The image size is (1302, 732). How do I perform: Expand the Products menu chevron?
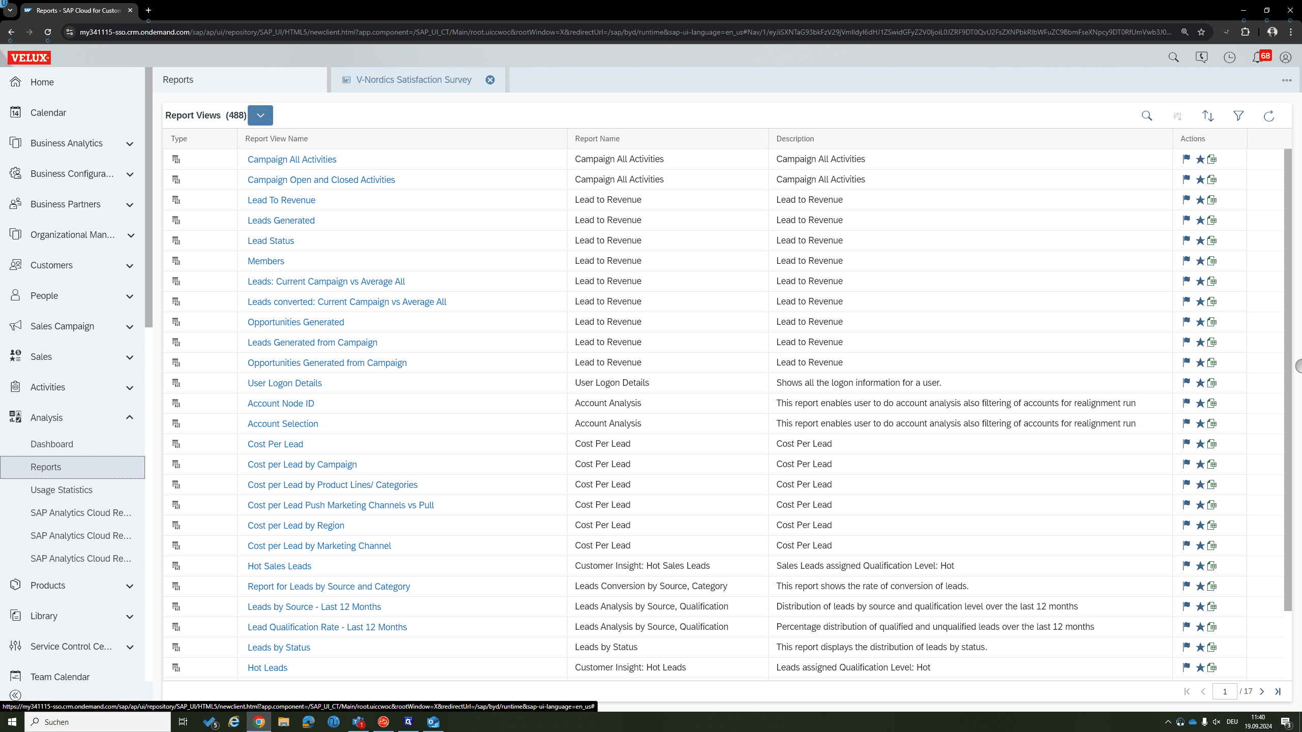click(x=130, y=586)
